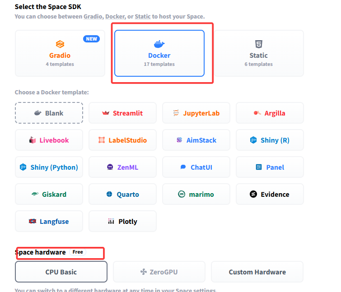Click the Argilla template icon
This screenshot has width=341, height=292.
[x=257, y=113]
